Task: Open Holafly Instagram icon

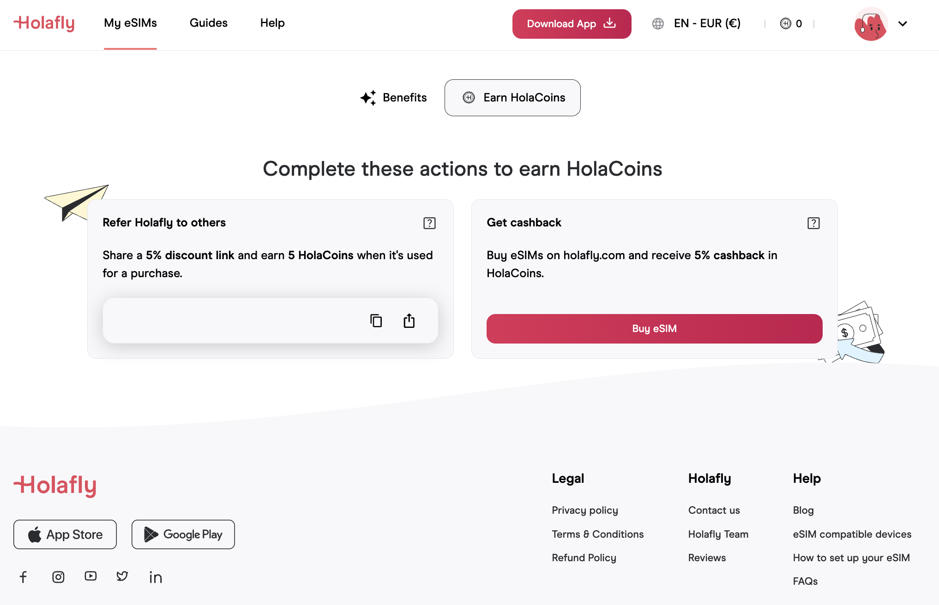Action: coord(58,577)
